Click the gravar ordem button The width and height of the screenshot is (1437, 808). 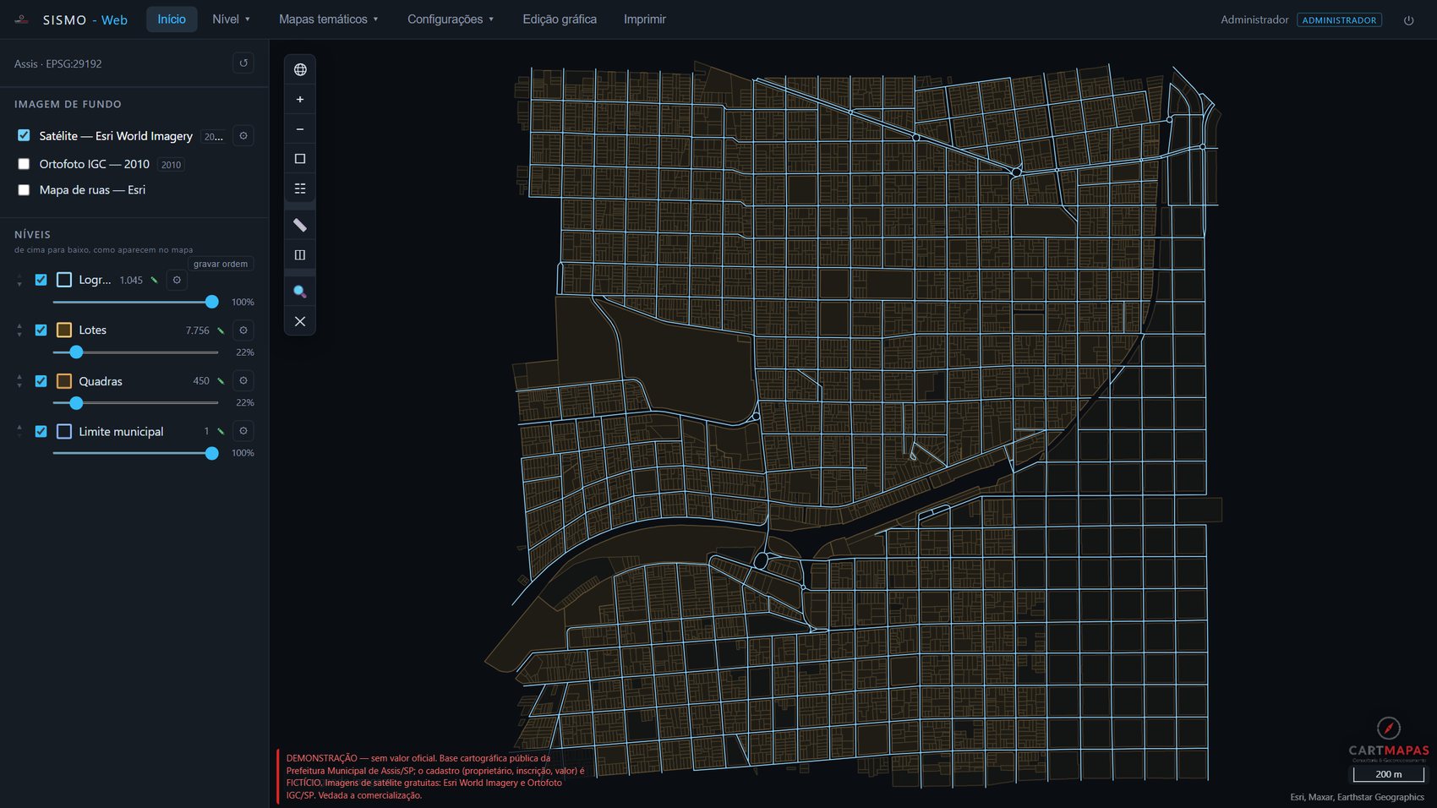coord(221,264)
